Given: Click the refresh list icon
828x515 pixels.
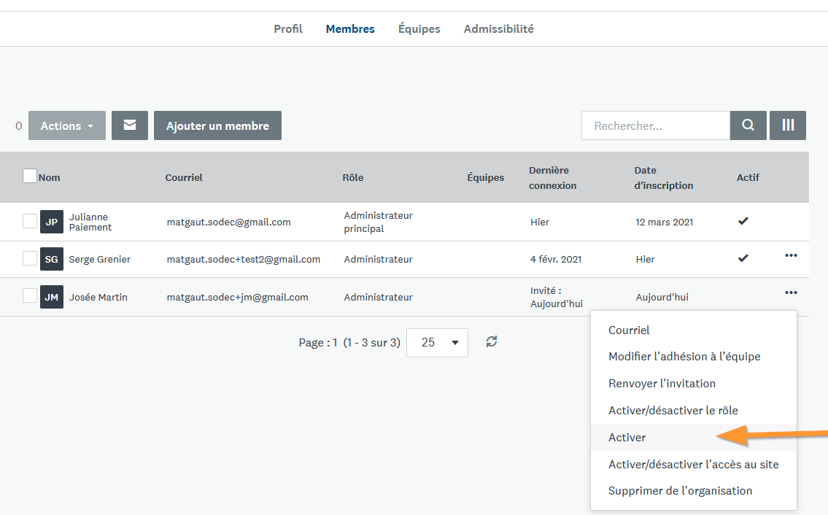Looking at the screenshot, I should [x=492, y=341].
